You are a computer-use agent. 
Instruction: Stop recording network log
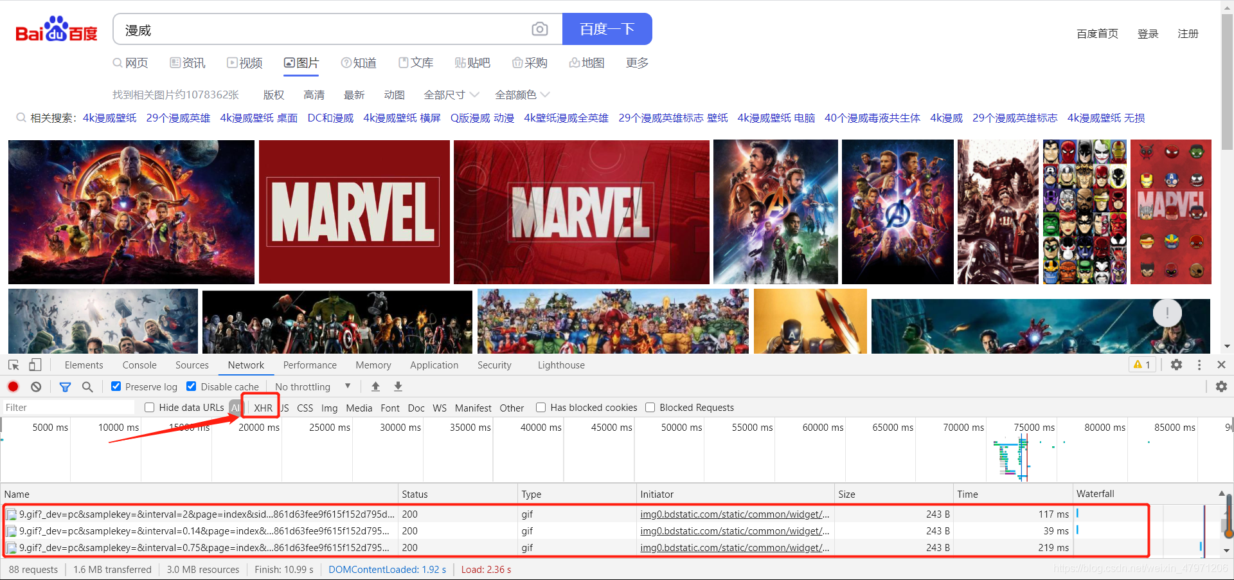coord(13,386)
